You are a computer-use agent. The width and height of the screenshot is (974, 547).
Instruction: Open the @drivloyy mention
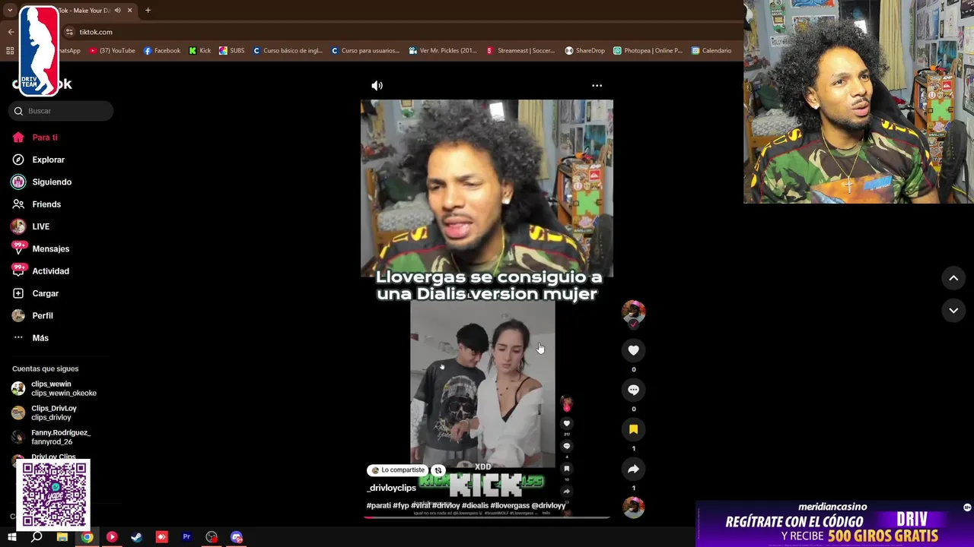click(x=549, y=505)
